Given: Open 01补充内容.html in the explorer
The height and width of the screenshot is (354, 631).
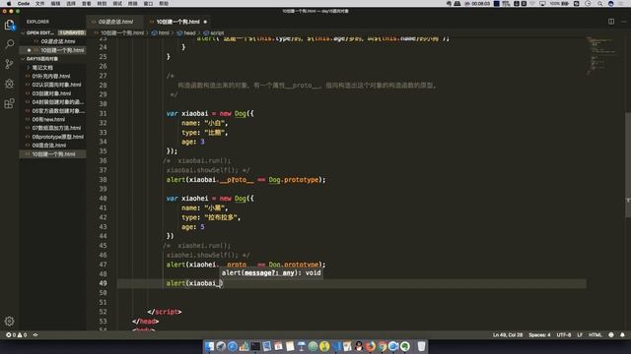Looking at the screenshot, I should [x=51, y=77].
